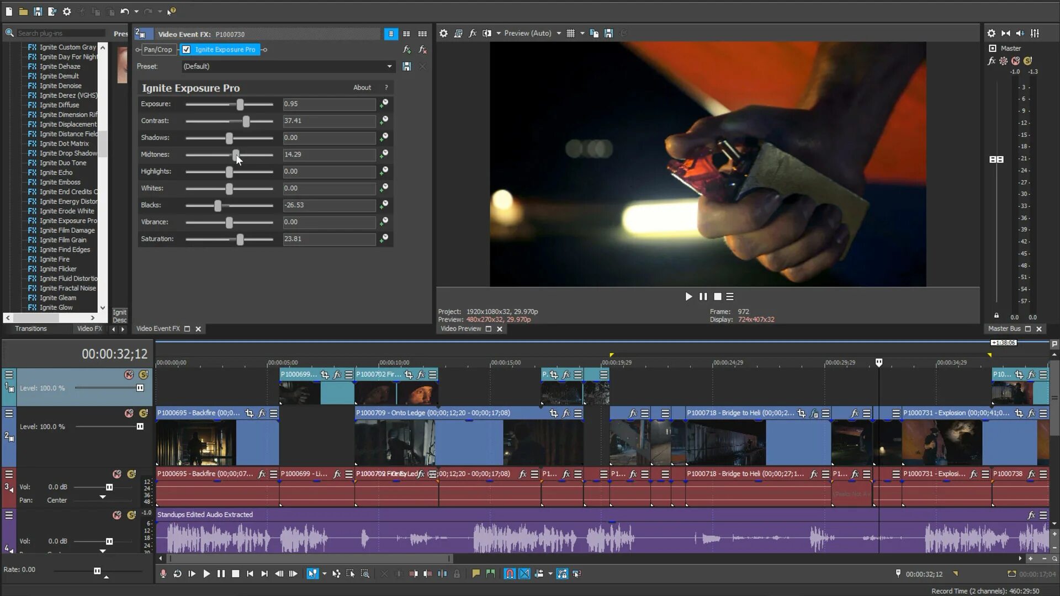Select Ignite Glow plug-in in list
This screenshot has width=1060, height=596.
tap(56, 307)
